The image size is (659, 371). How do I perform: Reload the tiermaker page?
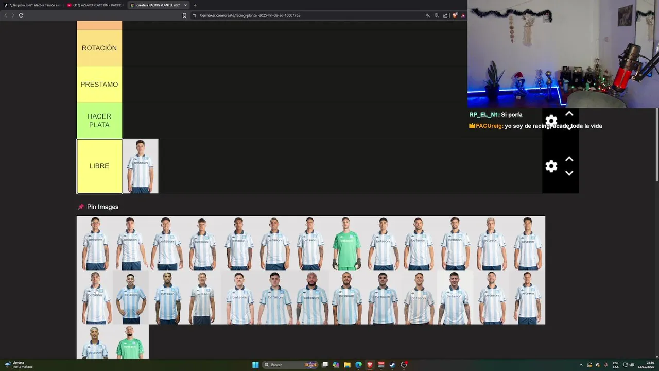pos(21,15)
